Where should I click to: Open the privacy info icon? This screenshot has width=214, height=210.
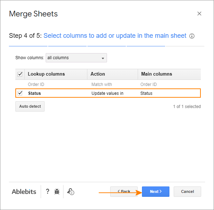click(71, 191)
